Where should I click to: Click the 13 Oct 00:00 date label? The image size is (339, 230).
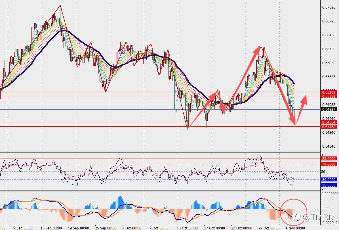coord(187,228)
